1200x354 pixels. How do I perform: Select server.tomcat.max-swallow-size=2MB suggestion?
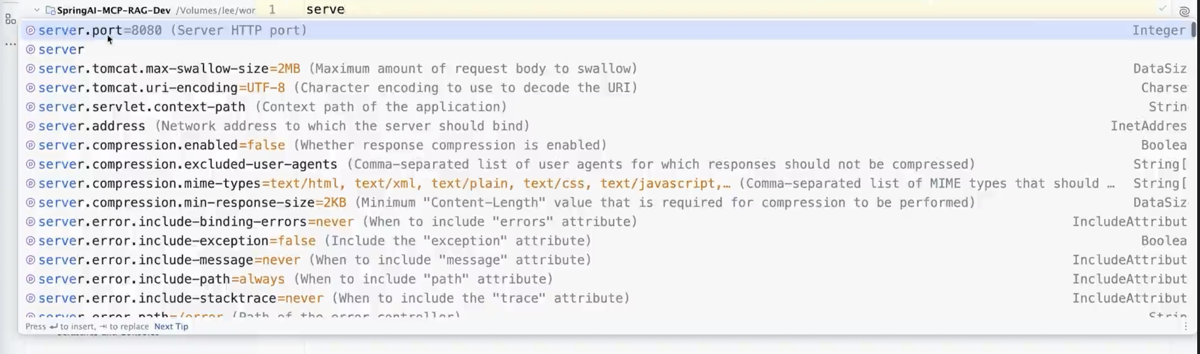pos(169,68)
